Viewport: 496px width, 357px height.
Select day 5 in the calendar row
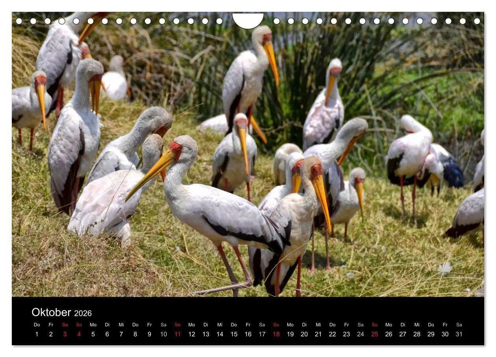click(93, 334)
